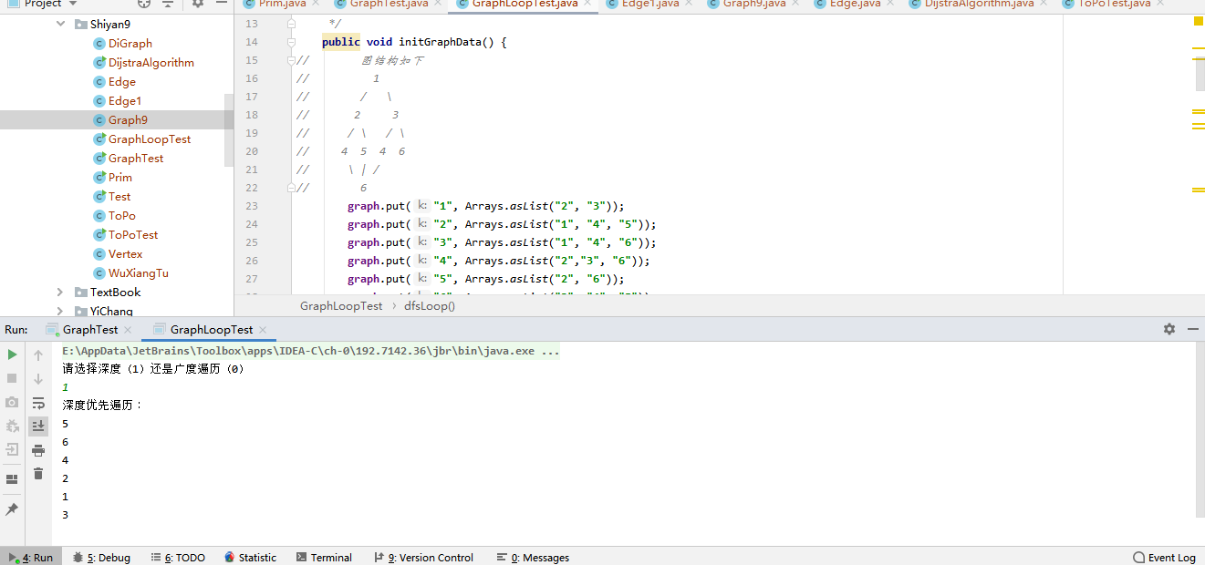Close the GraphLoopTest run tab

263,330
